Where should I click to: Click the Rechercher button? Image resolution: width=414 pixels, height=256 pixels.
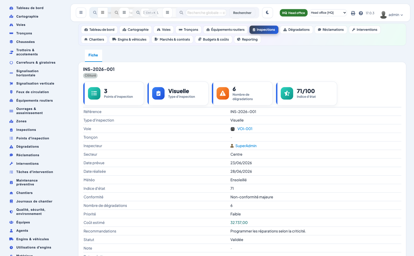coord(242,13)
